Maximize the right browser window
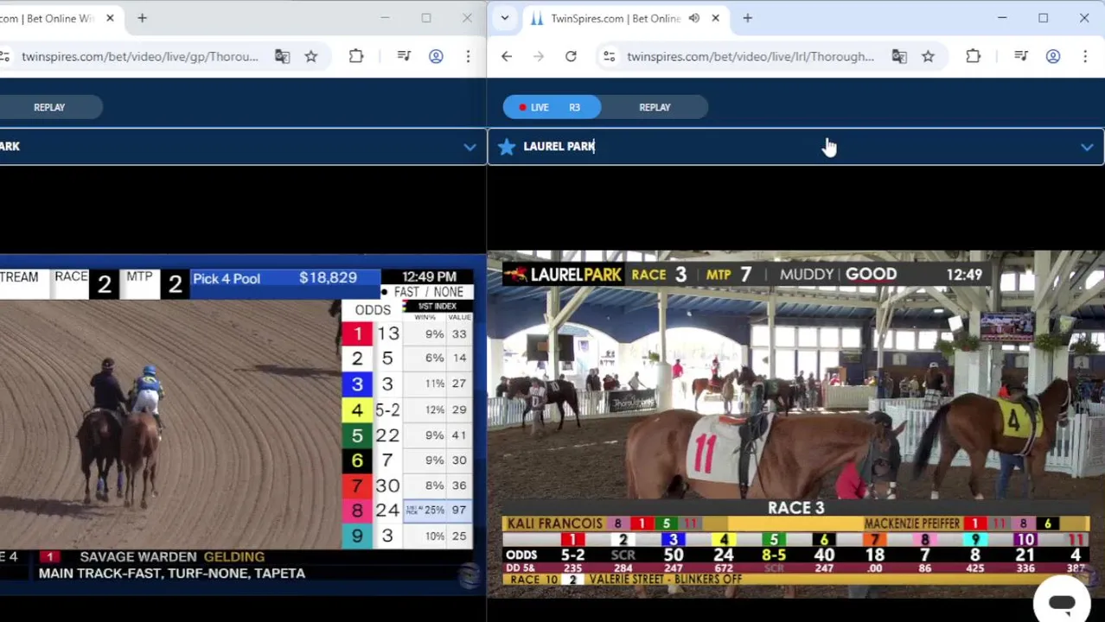1105x622 pixels. click(1044, 18)
